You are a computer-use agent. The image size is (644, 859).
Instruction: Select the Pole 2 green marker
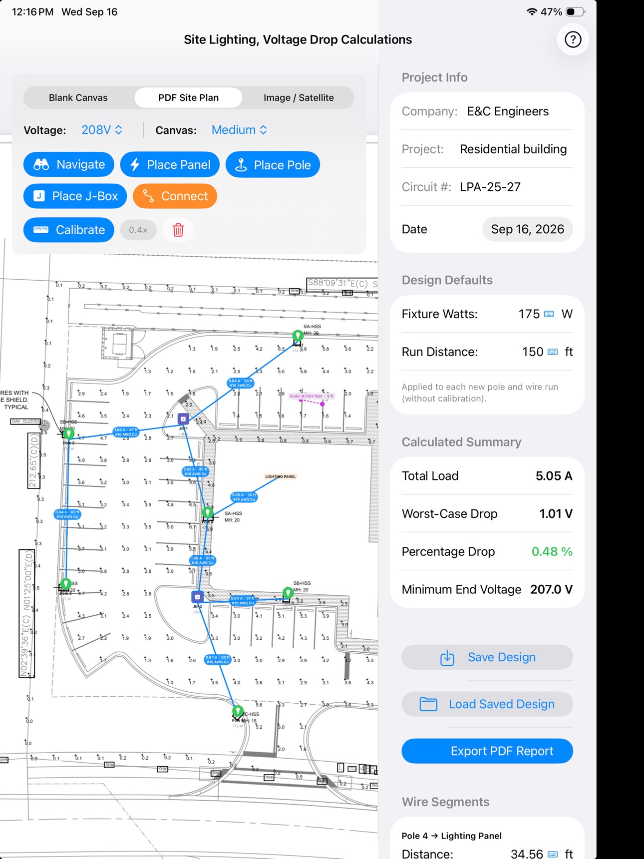[68, 433]
